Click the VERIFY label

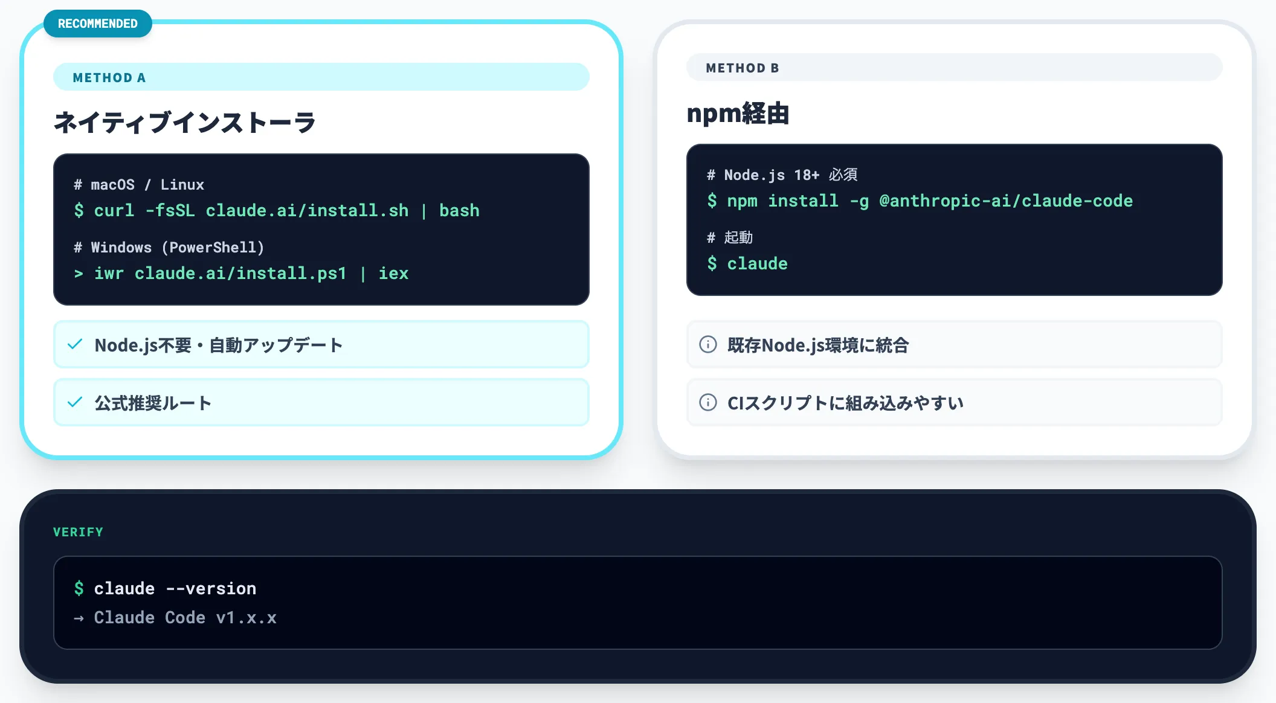79,533
